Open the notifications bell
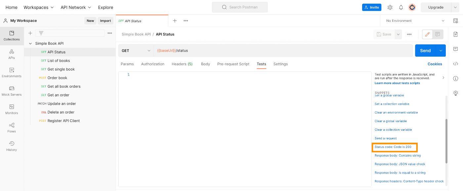Image resolution: width=463 pixels, height=191 pixels. 401,7
